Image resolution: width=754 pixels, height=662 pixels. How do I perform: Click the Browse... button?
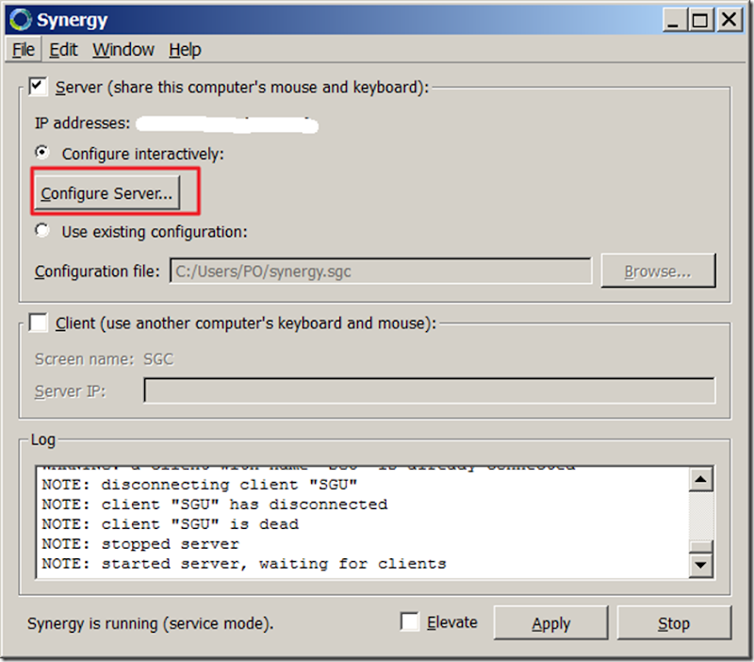[x=658, y=272]
